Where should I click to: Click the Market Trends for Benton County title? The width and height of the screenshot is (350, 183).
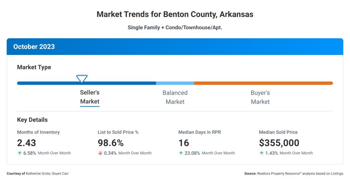(175, 14)
